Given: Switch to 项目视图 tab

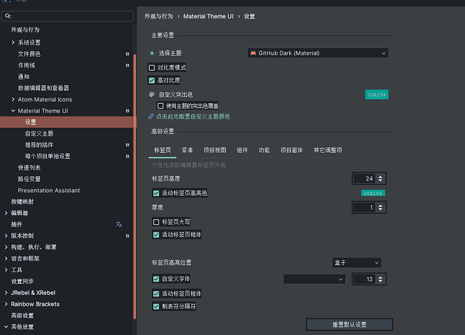Looking at the screenshot, I should (215, 150).
